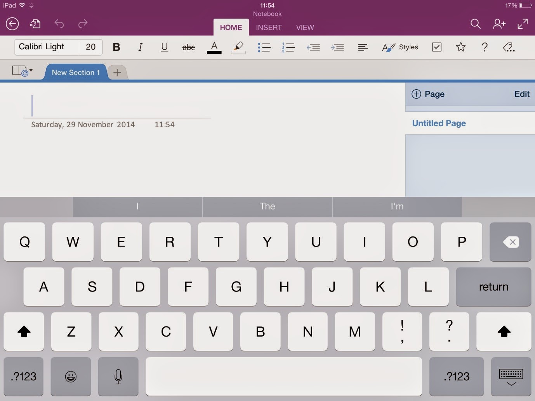Screen dimensions: 535x401
Task: Choose the "I" word suggestion
Action: coord(137,207)
